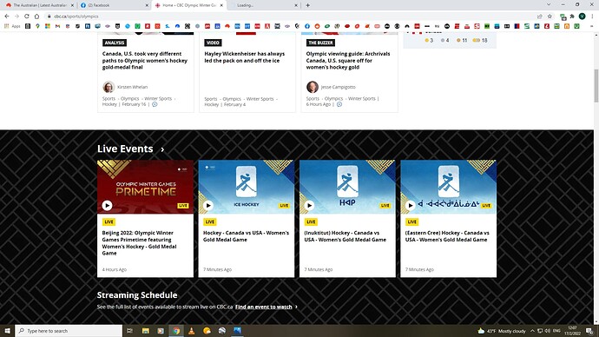Open author Jesse Campigotto's profile

coord(338,87)
